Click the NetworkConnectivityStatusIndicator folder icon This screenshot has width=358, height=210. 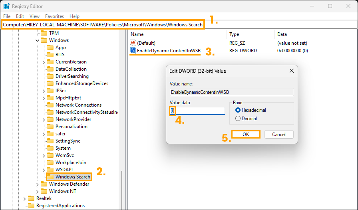50,112
